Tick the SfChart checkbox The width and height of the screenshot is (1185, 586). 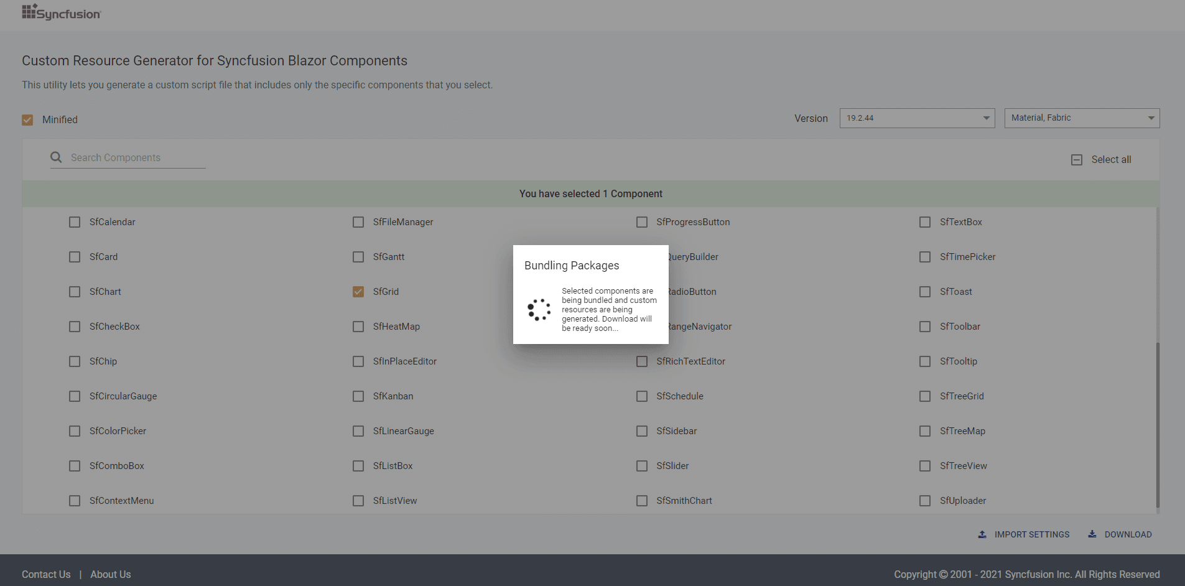(x=75, y=292)
